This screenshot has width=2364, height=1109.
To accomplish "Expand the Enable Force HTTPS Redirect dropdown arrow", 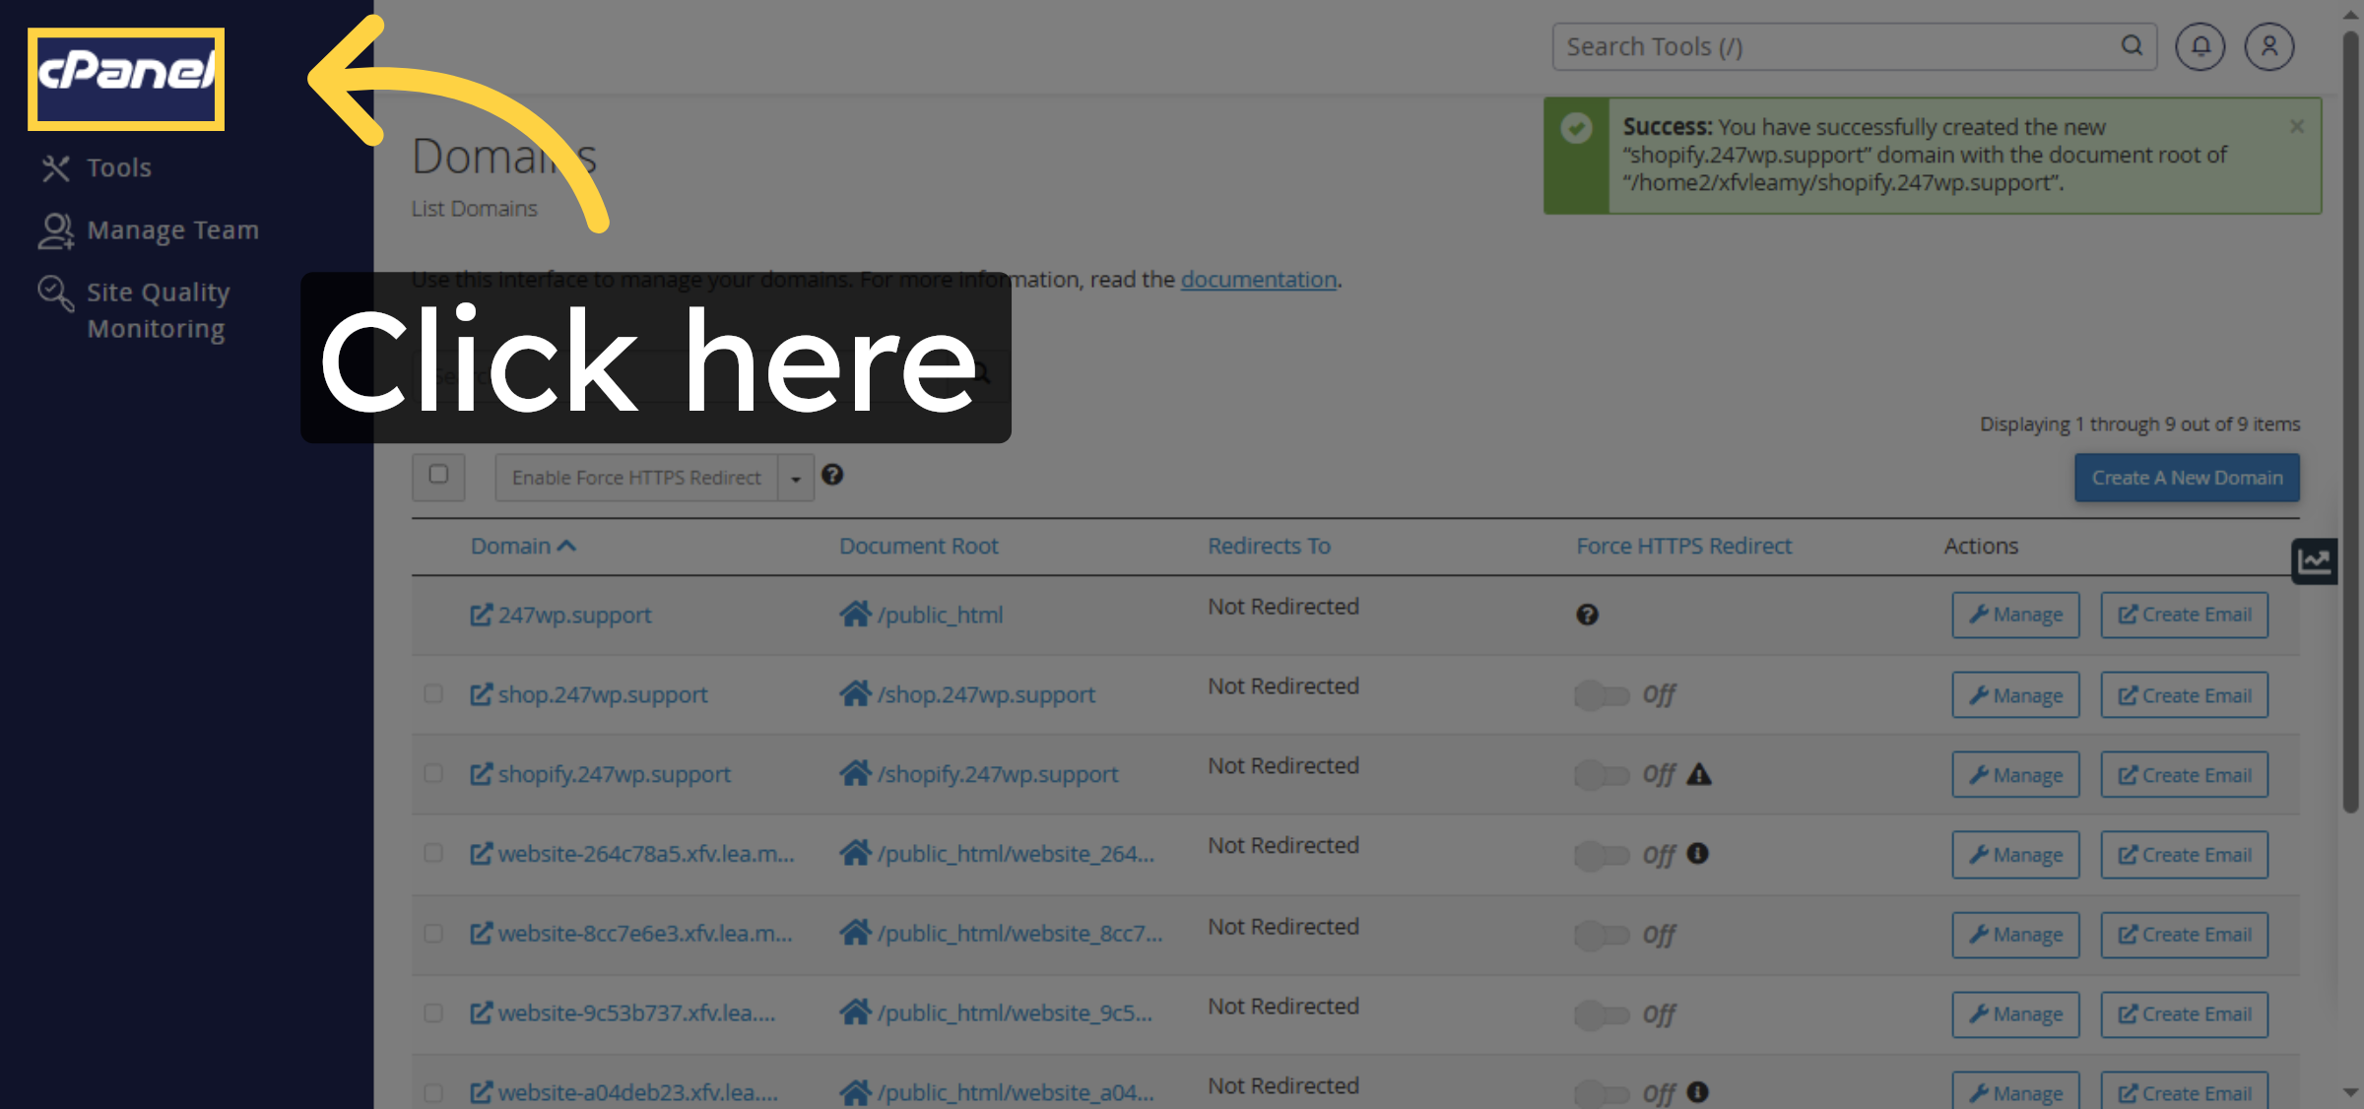I will coord(796,479).
